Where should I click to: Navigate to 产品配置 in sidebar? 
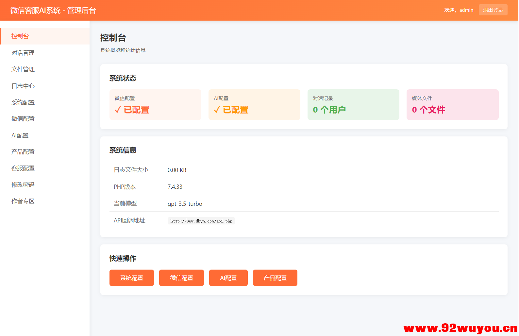pyautogui.click(x=23, y=151)
